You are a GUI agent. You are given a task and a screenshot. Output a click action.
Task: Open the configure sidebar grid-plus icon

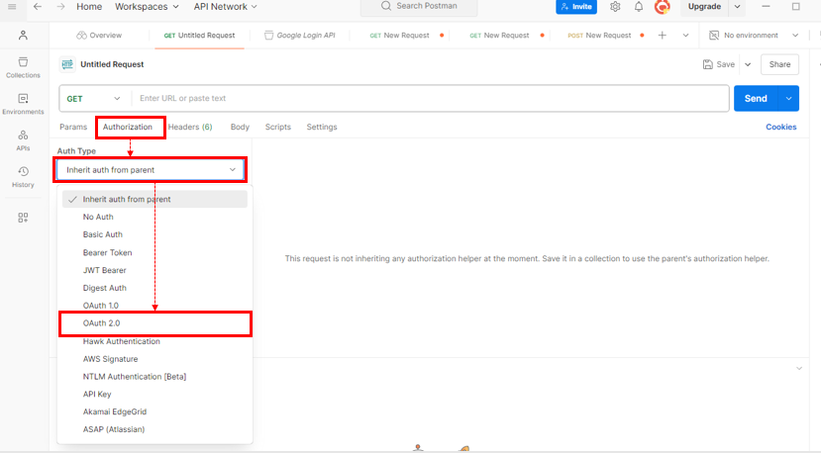click(23, 218)
